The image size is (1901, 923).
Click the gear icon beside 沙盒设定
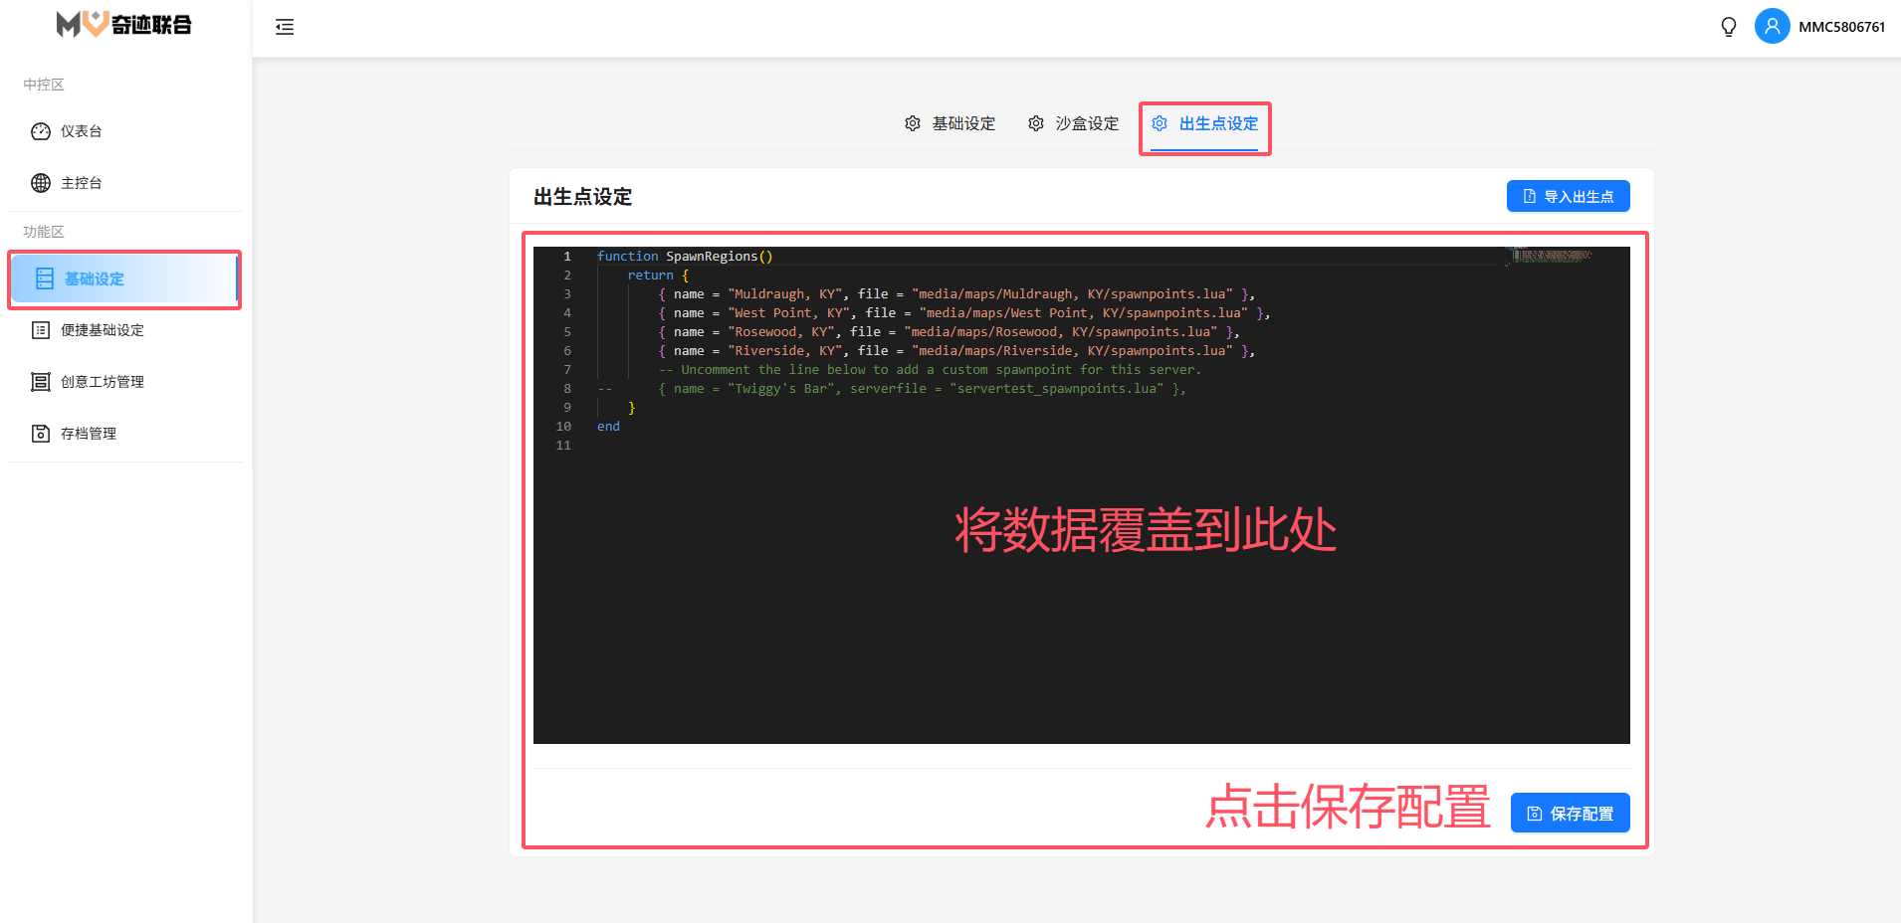[1036, 123]
